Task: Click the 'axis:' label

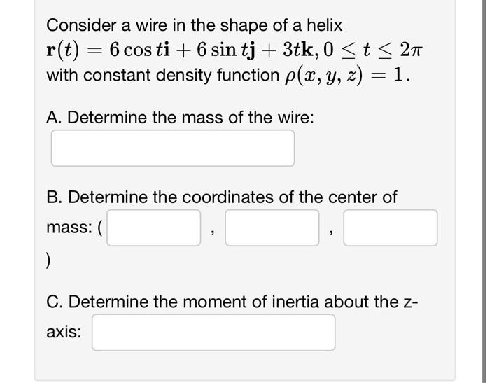Action: [x=64, y=332]
